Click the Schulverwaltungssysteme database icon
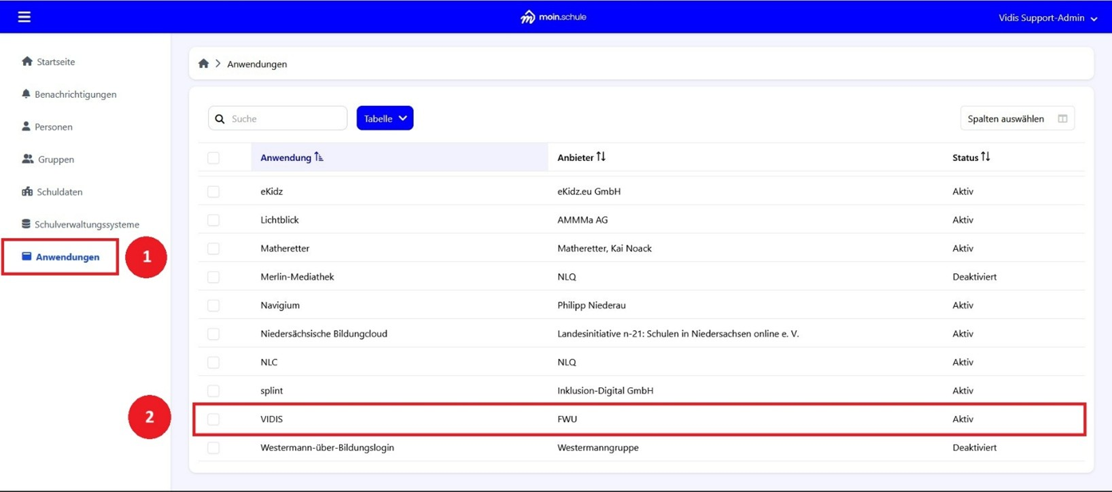1112x492 pixels. [26, 224]
